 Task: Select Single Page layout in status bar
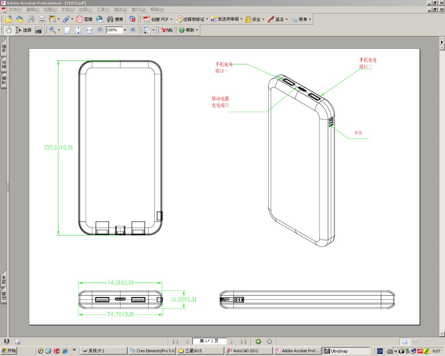pyautogui.click(x=405, y=342)
